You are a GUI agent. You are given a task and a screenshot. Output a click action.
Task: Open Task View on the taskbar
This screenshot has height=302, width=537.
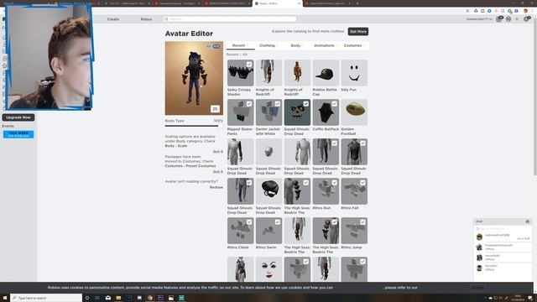(x=97, y=298)
